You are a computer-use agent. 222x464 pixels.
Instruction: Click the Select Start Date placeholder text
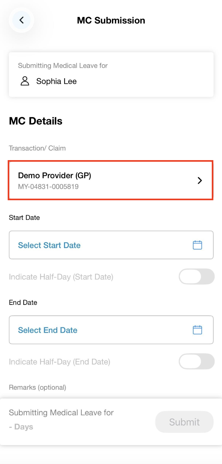49,245
